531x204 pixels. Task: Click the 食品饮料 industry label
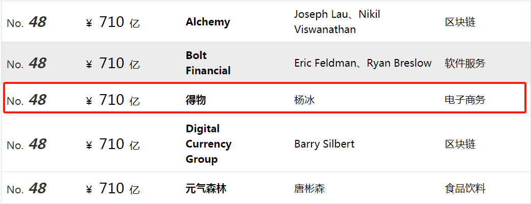tap(465, 189)
